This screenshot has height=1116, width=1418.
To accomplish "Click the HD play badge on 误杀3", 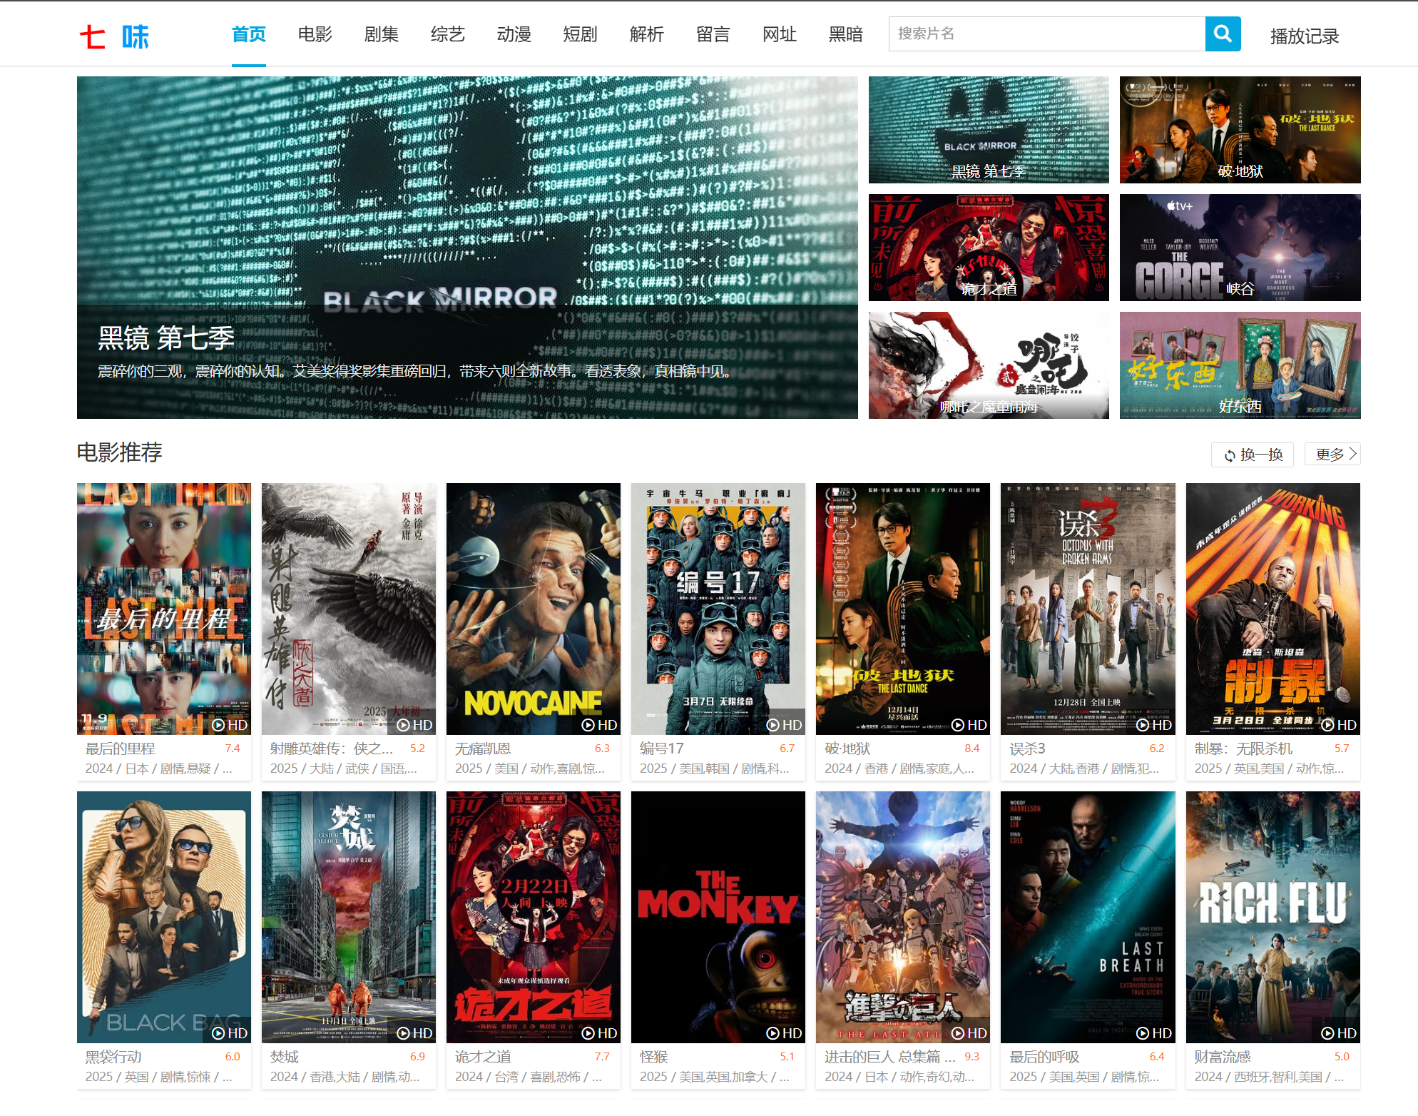I will coord(1154,725).
